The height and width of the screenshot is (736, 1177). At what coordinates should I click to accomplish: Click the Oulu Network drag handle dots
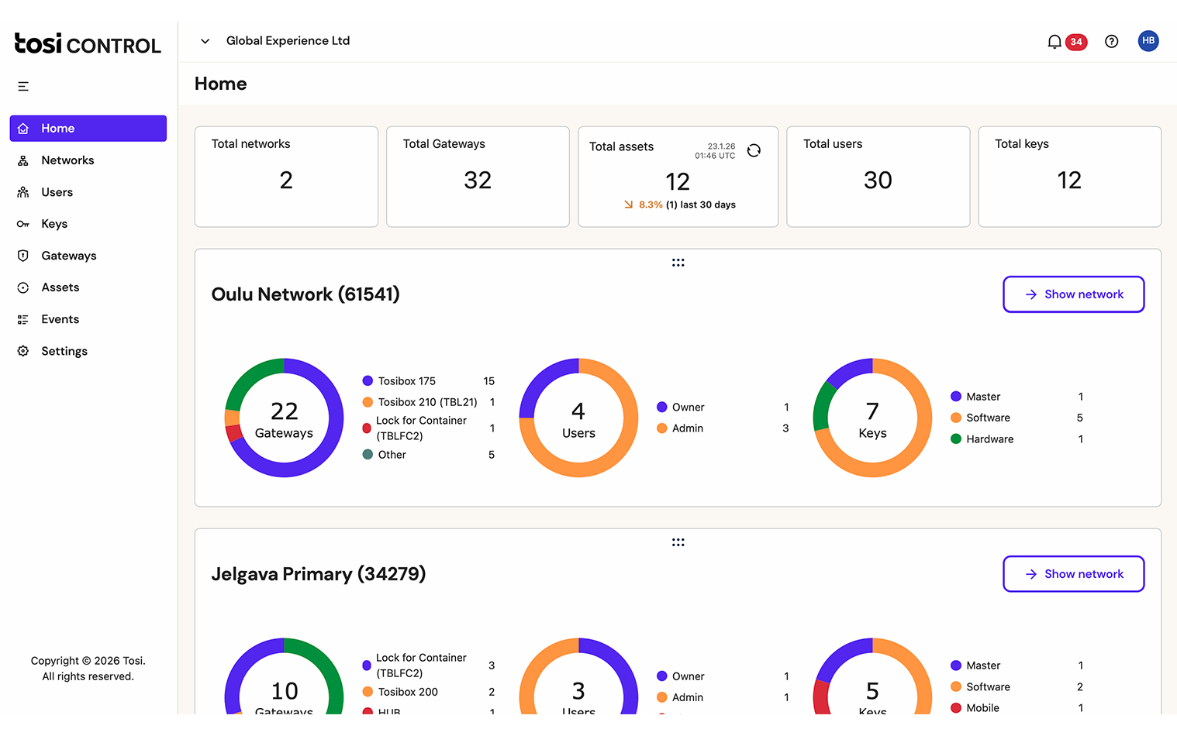tap(678, 263)
